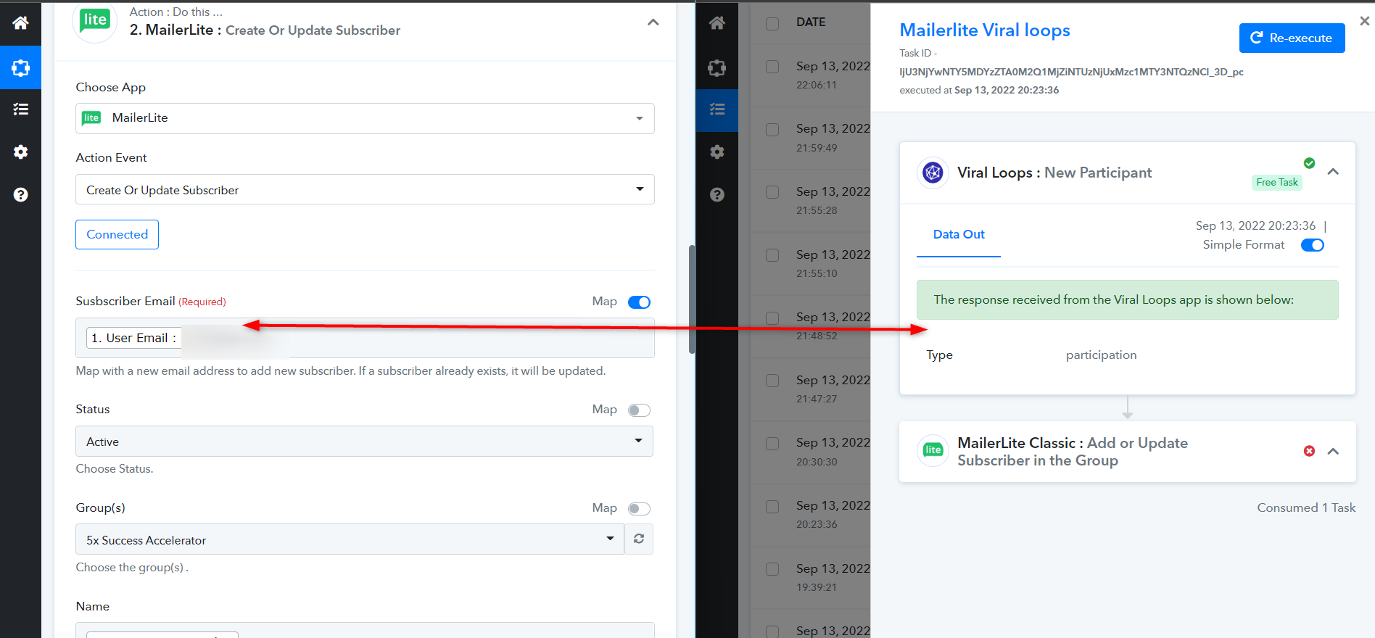Click the Name input field
Image resolution: width=1375 pixels, height=638 pixels.
[x=365, y=630]
